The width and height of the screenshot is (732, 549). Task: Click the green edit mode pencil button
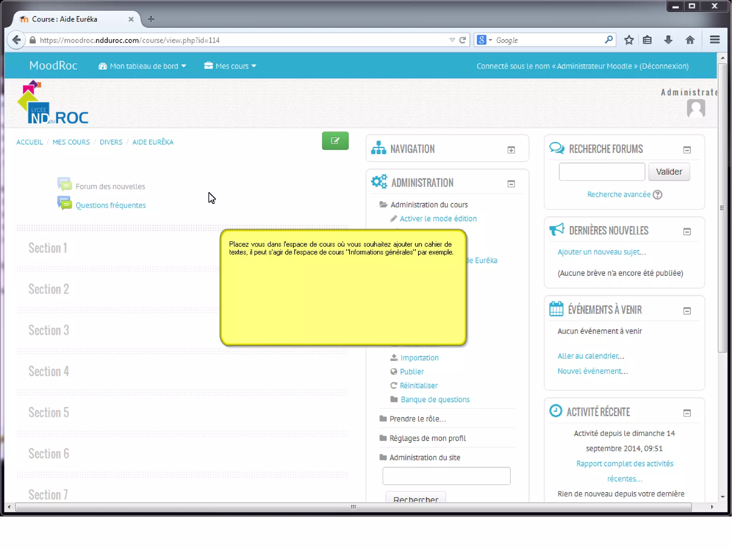[x=335, y=141]
